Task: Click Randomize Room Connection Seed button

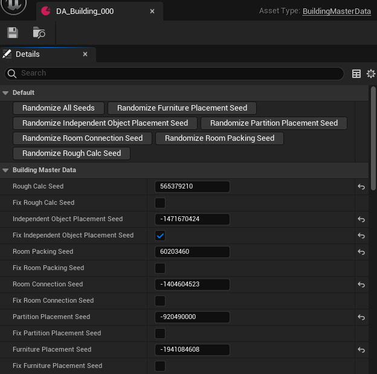Action: point(82,138)
